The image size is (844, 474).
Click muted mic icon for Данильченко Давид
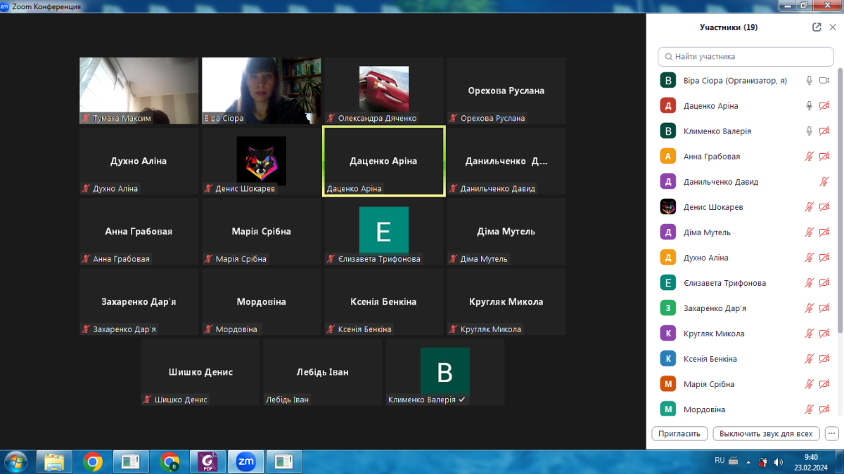click(824, 182)
